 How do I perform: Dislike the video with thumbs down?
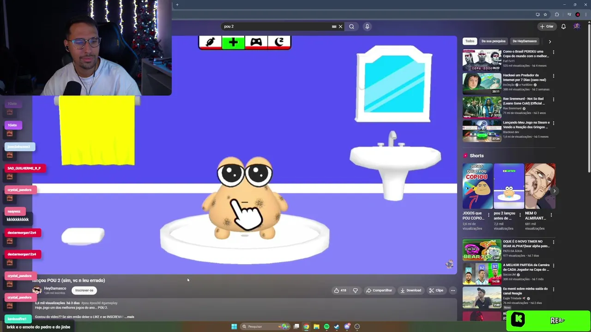tap(355, 290)
